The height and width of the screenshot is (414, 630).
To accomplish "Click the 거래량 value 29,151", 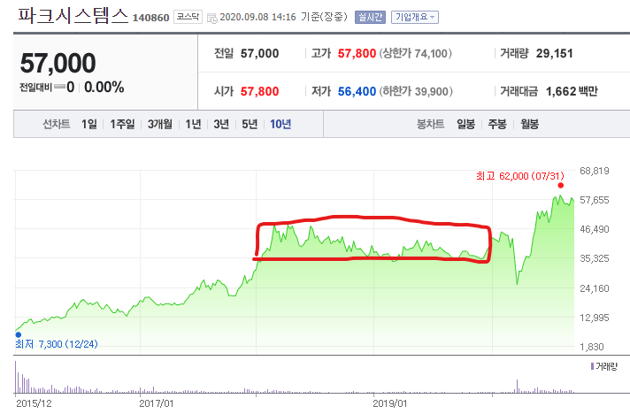I will (555, 53).
